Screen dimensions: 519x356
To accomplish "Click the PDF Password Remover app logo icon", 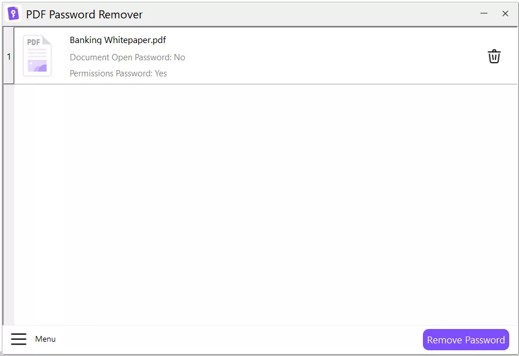I will point(14,13).
